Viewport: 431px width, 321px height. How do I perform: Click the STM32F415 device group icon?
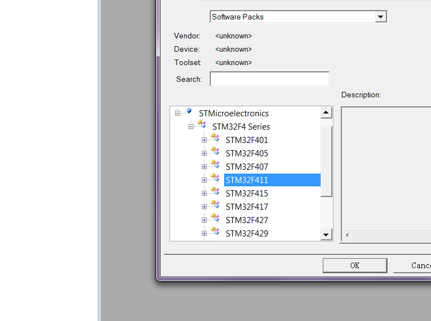point(215,190)
